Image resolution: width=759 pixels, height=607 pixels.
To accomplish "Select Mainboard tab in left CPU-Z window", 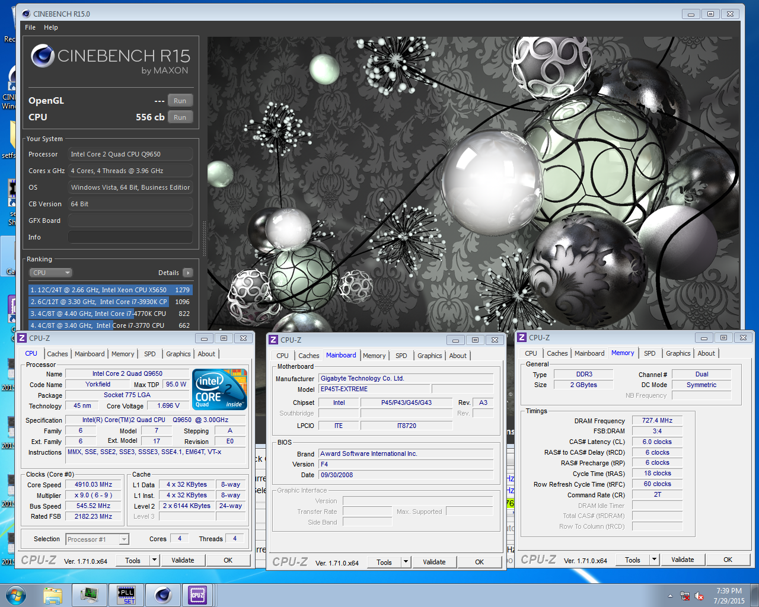I will 90,354.
